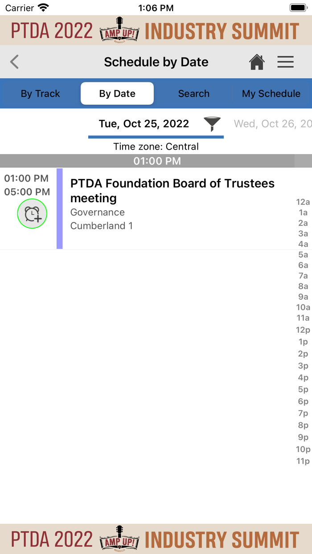Viewport: 312px width, 554px height.
Task: Keep By Date view selected
Action: click(117, 94)
